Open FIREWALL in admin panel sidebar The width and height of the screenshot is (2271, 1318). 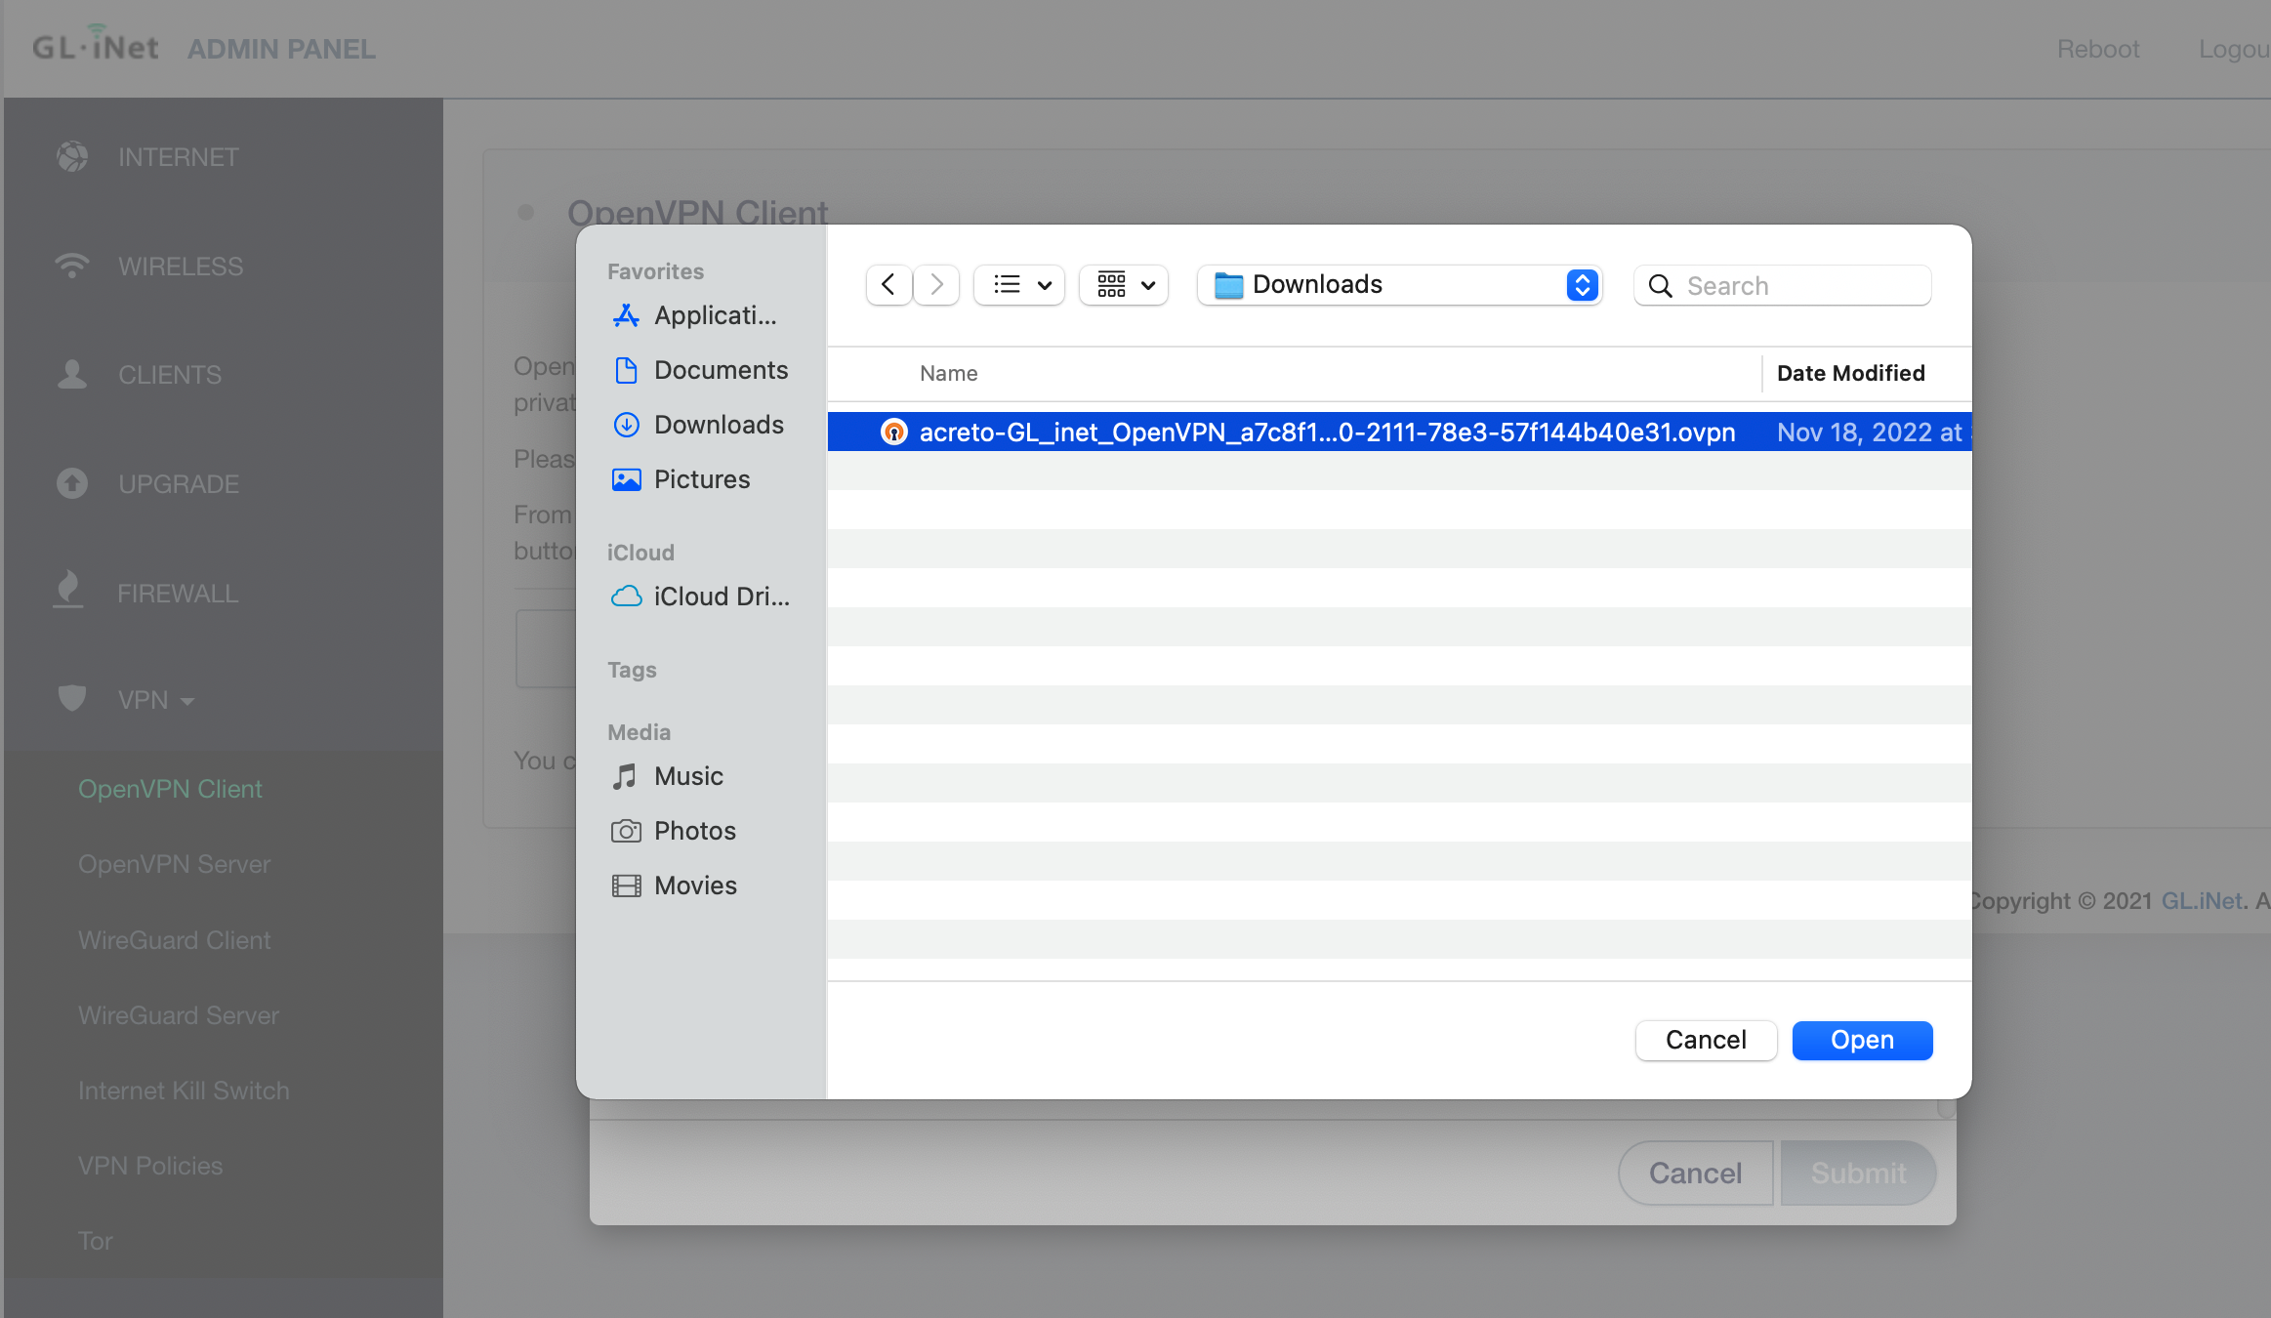178,594
